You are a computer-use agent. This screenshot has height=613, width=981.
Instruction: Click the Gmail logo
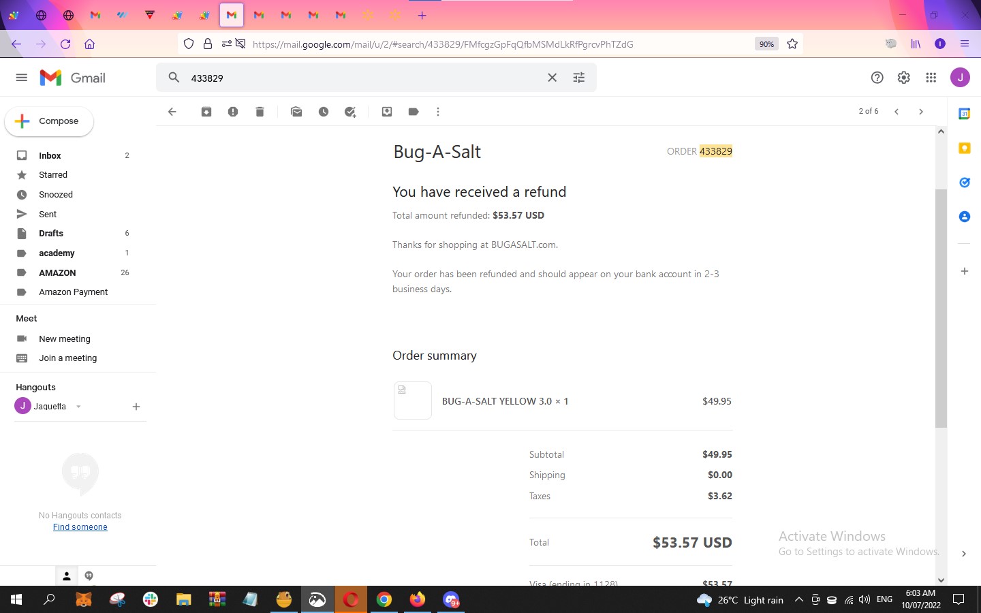click(72, 78)
